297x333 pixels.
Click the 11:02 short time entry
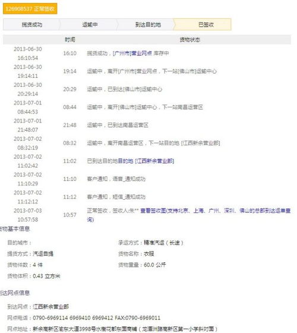click(70, 161)
